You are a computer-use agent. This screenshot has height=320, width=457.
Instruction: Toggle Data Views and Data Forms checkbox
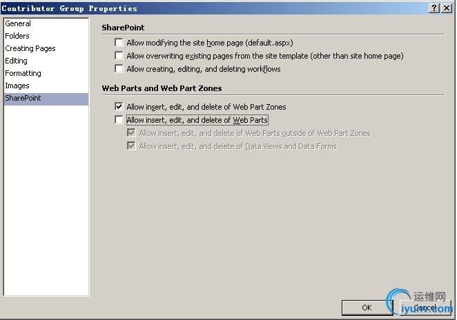click(131, 146)
